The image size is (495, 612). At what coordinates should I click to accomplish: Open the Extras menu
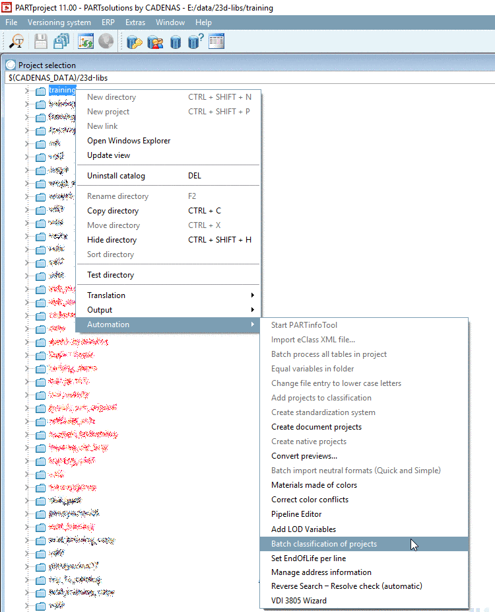point(135,22)
